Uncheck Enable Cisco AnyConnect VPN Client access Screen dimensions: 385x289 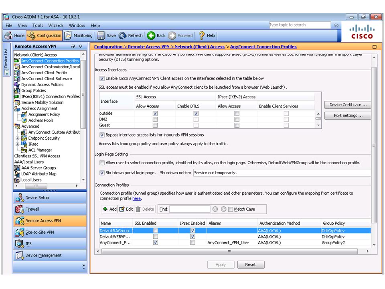point(102,79)
